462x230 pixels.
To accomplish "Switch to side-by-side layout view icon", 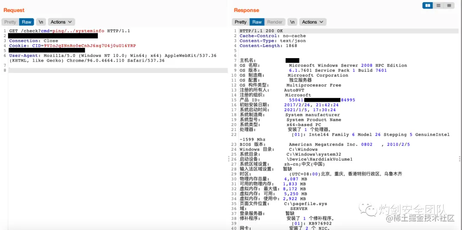I will [427, 5].
